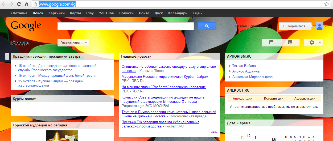Open Play in the top bar
The width and height of the screenshot is (333, 141).
pyautogui.click(x=90, y=13)
